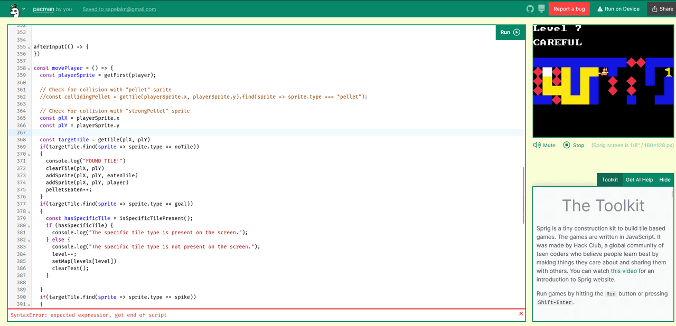Collapse the afterInput block at line 355

[29, 47]
